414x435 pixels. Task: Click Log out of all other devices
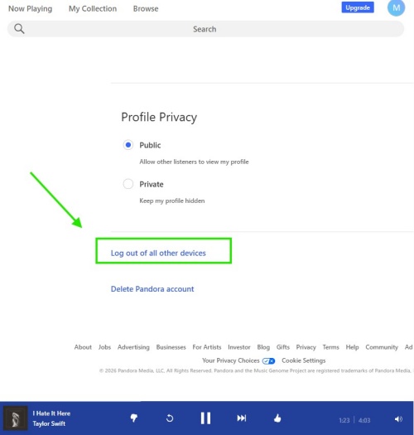coord(158,253)
